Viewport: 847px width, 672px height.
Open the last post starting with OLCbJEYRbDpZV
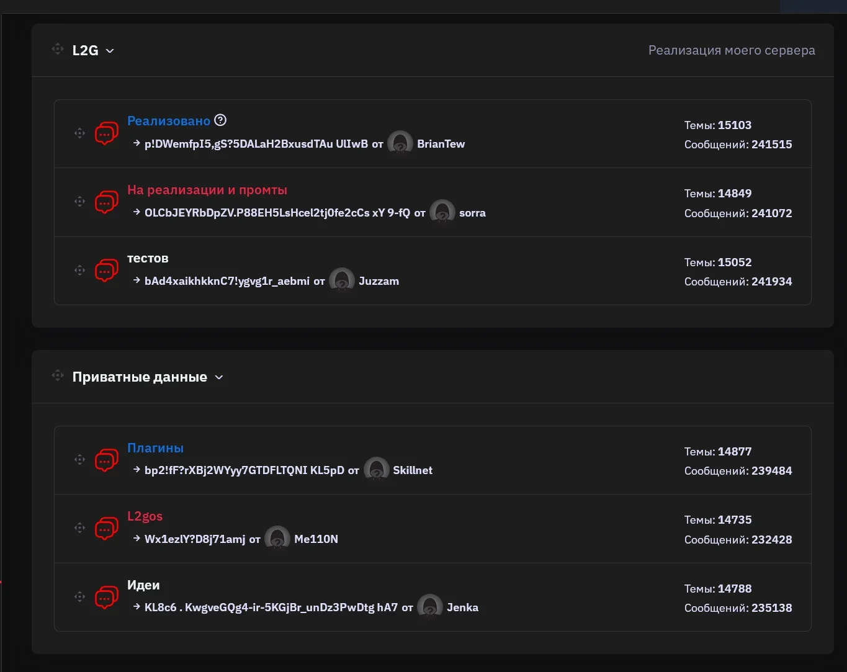point(277,213)
